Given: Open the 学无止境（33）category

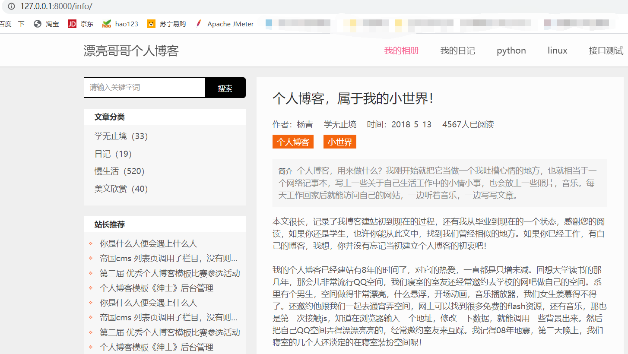Looking at the screenshot, I should pyautogui.click(x=121, y=136).
